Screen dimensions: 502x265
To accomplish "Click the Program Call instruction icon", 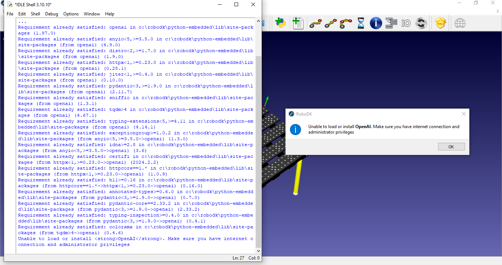I will pos(391,23).
